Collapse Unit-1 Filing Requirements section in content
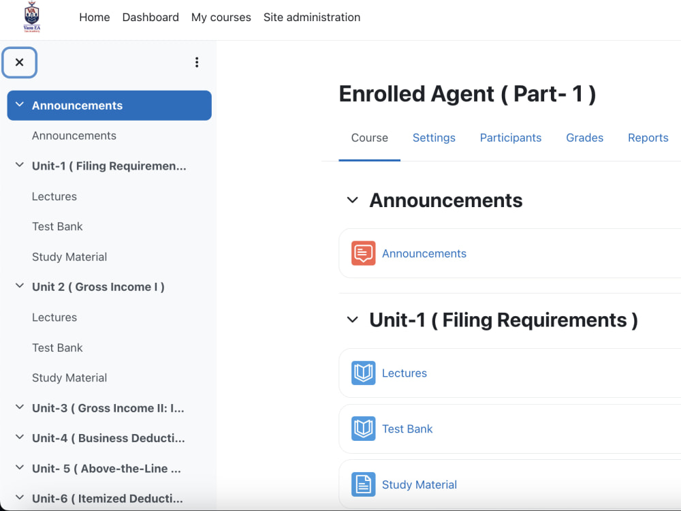Image resolution: width=681 pixels, height=511 pixels. click(353, 320)
